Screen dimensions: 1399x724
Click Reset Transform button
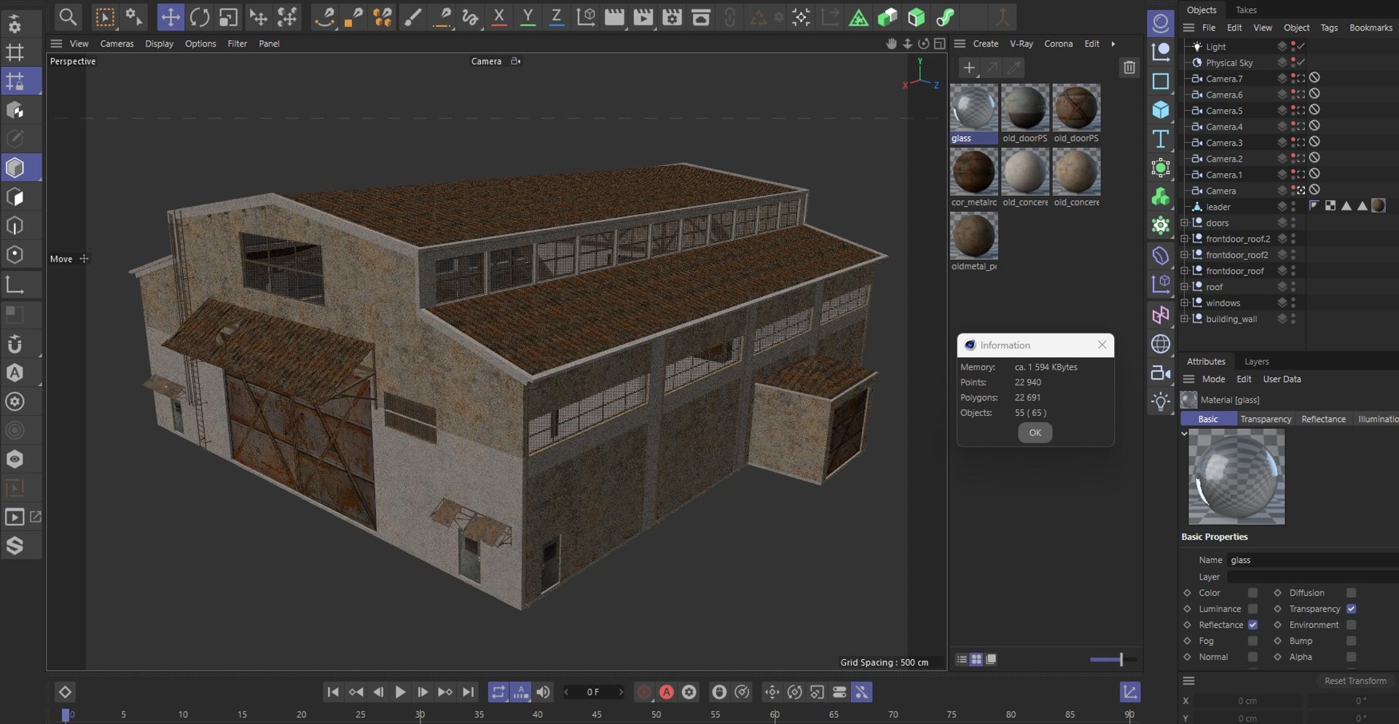click(x=1355, y=680)
